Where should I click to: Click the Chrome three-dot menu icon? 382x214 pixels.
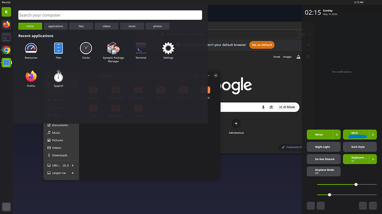click(x=310, y=34)
